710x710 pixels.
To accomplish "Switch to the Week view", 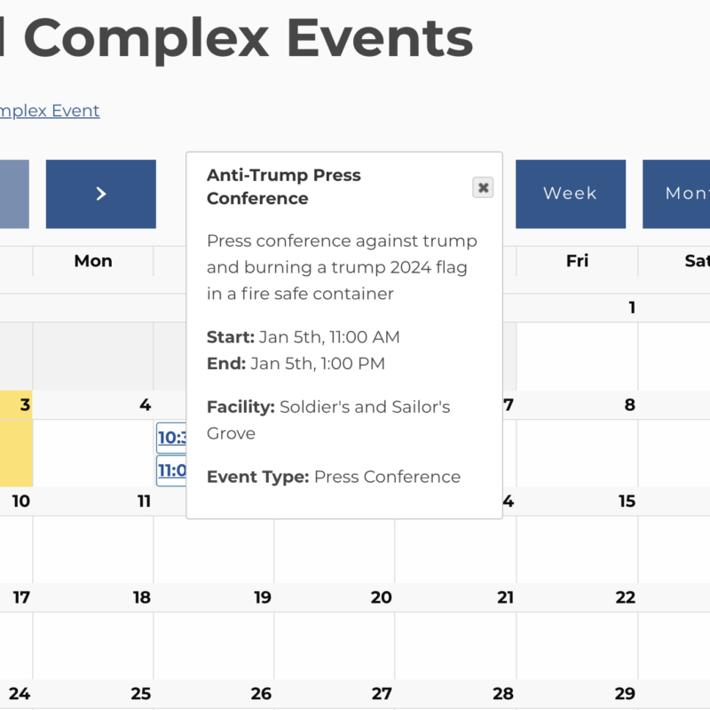I will click(570, 193).
